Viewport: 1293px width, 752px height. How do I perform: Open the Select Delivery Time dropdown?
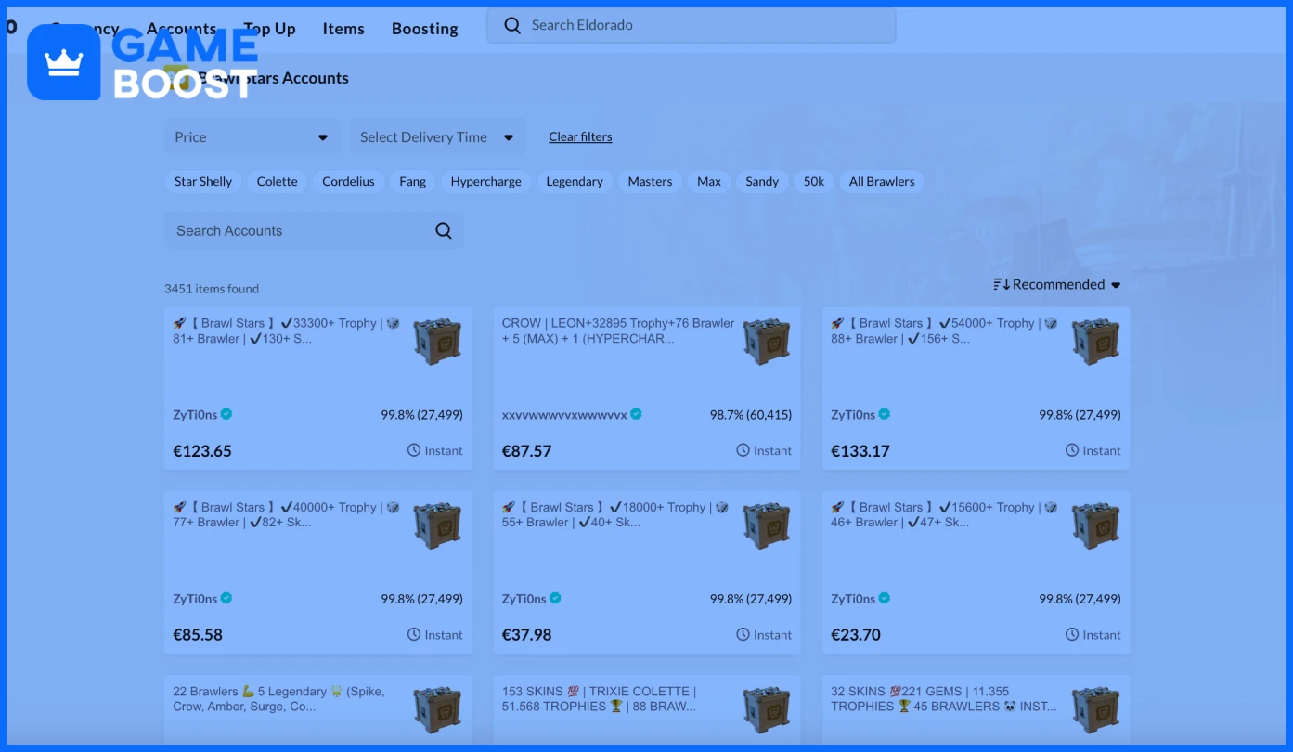tap(437, 136)
